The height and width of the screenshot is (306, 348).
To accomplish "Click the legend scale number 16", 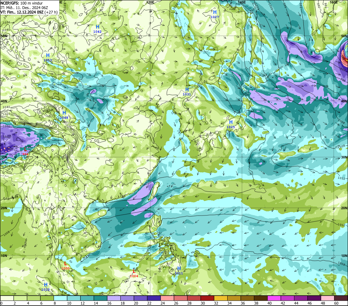I will pyautogui.click(x=109, y=303).
